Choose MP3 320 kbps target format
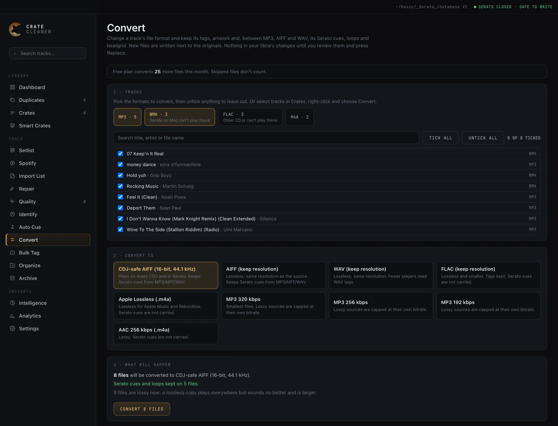 273,306
